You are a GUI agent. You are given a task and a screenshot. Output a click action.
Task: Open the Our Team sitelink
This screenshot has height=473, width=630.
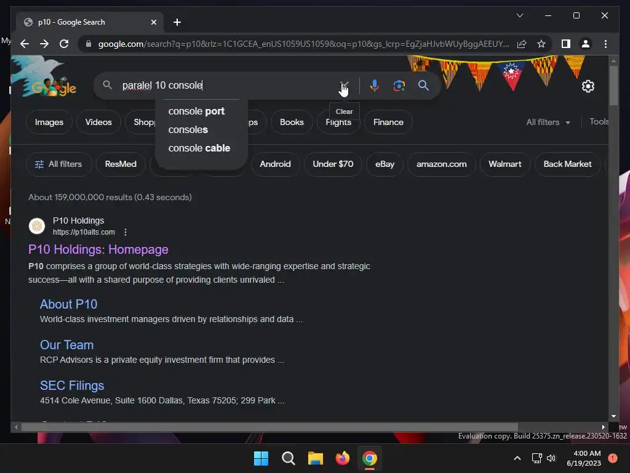point(66,345)
